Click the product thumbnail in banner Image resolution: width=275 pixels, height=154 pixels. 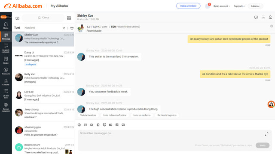pos(81,28)
